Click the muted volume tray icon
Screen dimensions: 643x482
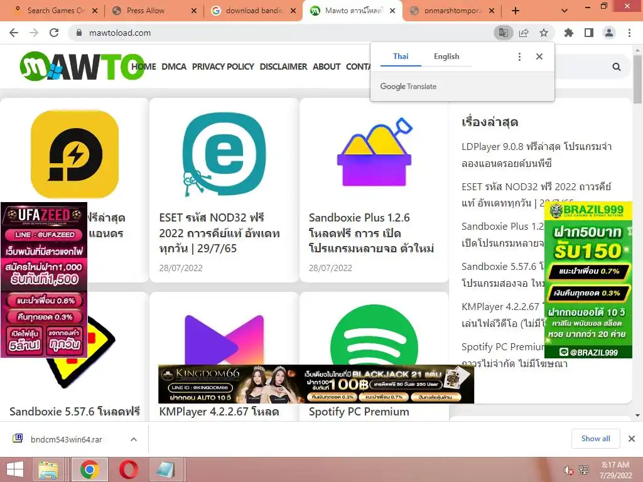pos(568,470)
